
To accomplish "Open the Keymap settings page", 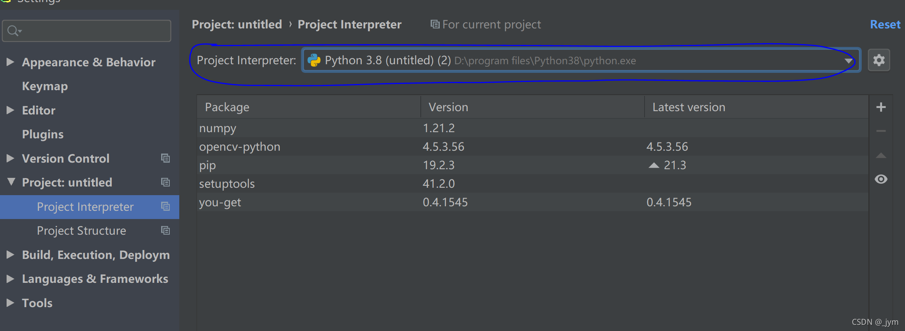I will [45, 86].
